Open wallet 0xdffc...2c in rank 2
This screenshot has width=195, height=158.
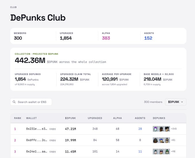[x=36, y=140]
